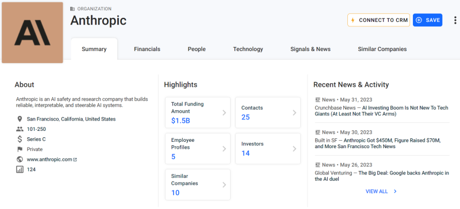Click the Private company status text
Viewport: 460px width, 209px height.
[x=34, y=149]
